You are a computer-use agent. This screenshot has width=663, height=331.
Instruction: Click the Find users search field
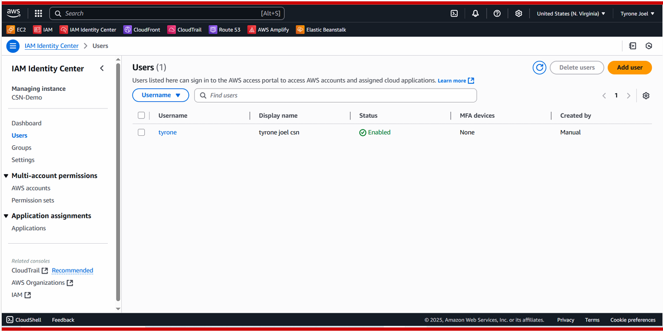pos(340,95)
